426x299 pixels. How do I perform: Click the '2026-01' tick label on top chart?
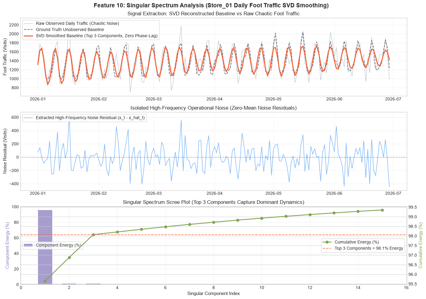[38, 99]
